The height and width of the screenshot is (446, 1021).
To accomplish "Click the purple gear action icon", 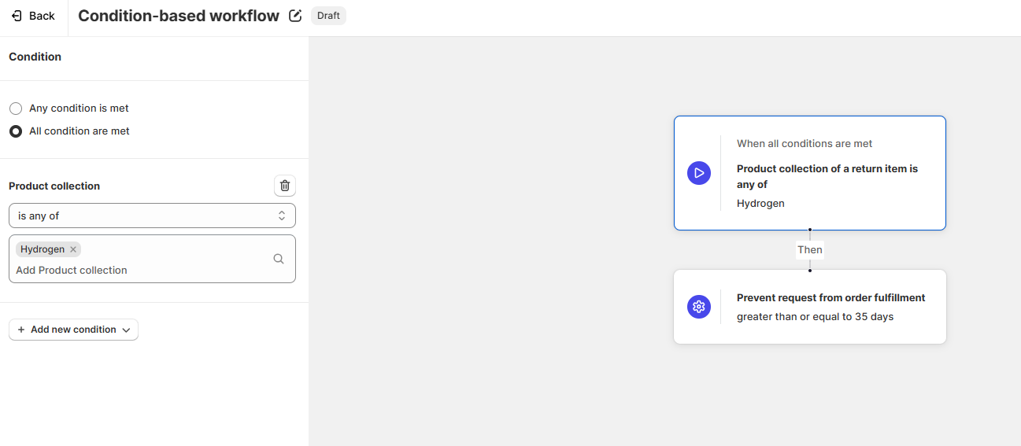I will (699, 307).
